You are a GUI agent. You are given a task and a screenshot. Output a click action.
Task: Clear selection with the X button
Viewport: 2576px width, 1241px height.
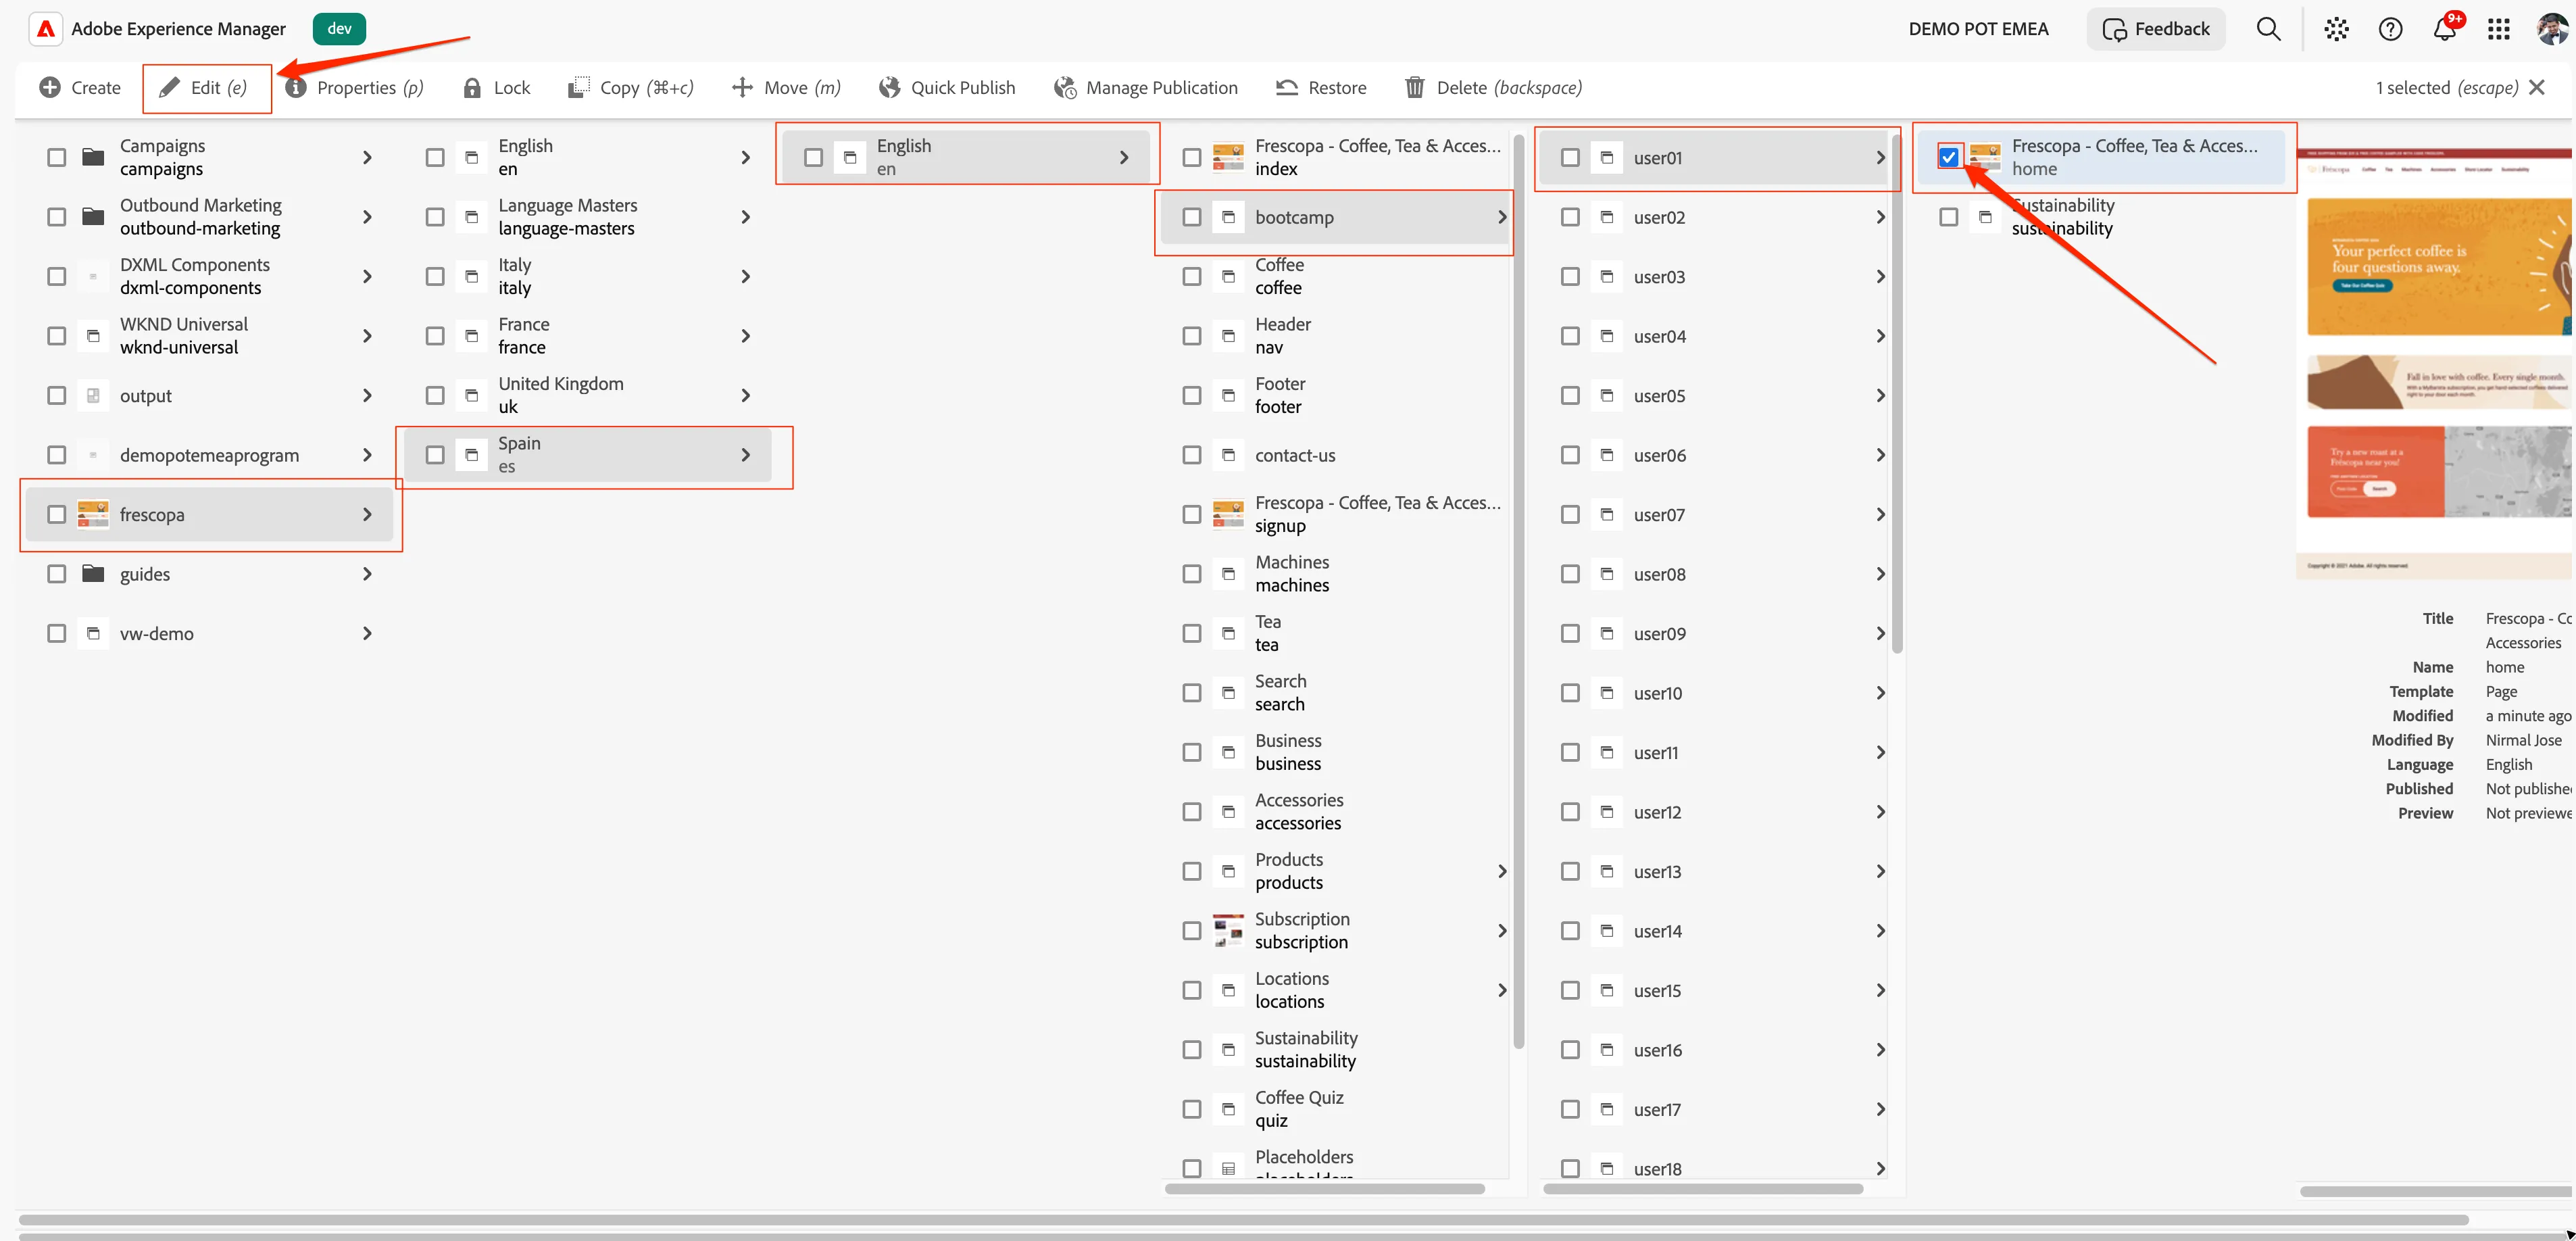(2536, 88)
